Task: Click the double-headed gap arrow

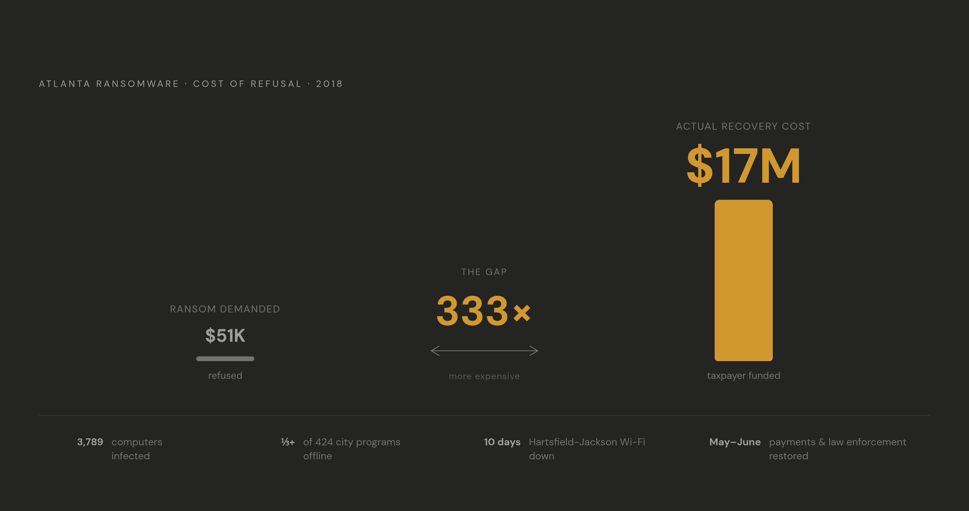Action: click(x=484, y=351)
